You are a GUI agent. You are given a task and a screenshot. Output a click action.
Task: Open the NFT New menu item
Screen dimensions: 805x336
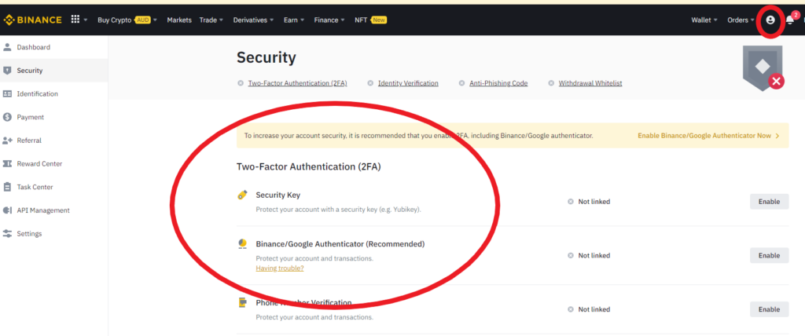(371, 20)
